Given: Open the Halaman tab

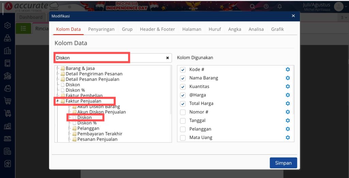Looking at the screenshot, I should (x=192, y=29).
